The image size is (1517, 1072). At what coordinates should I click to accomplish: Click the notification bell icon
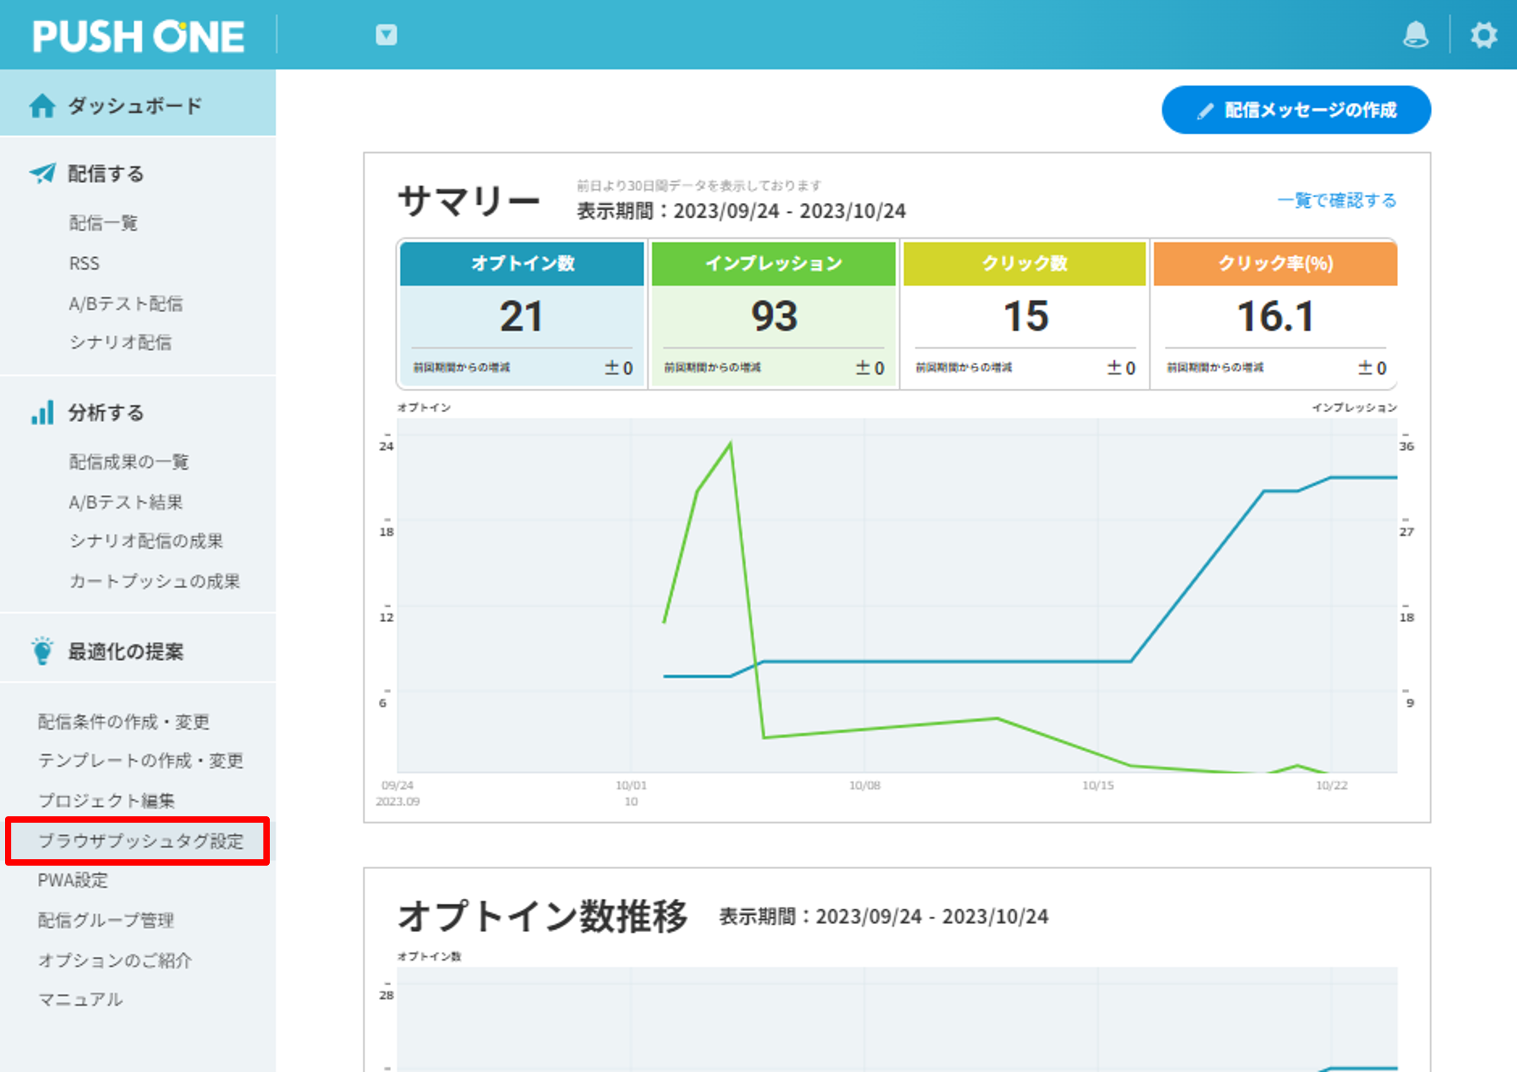(x=1415, y=35)
